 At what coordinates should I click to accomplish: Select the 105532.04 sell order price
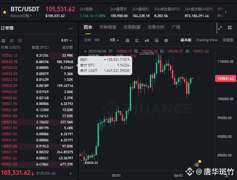9,98
